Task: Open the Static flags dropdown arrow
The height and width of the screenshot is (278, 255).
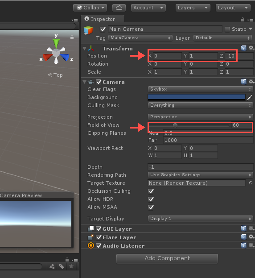Action: (251, 29)
